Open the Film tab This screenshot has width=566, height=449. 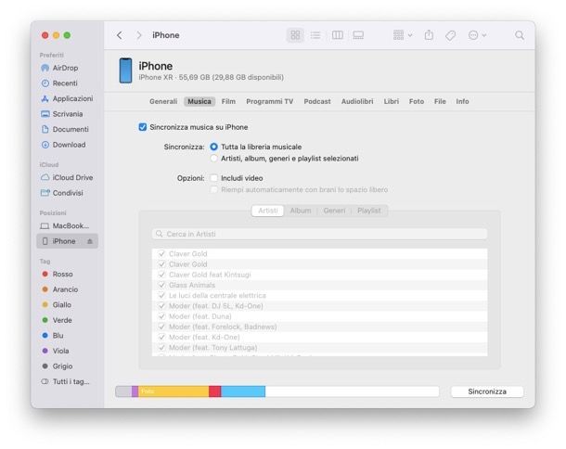pos(228,101)
